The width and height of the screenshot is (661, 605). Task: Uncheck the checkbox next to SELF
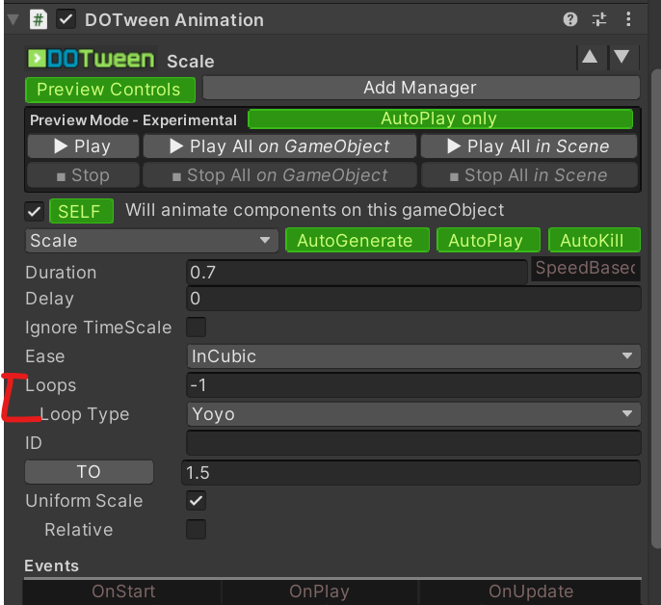click(34, 211)
